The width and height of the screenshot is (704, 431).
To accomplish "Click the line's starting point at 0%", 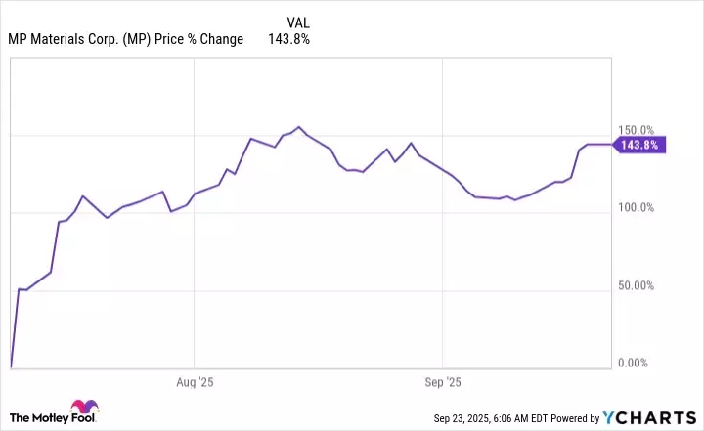I will pos(11,367).
